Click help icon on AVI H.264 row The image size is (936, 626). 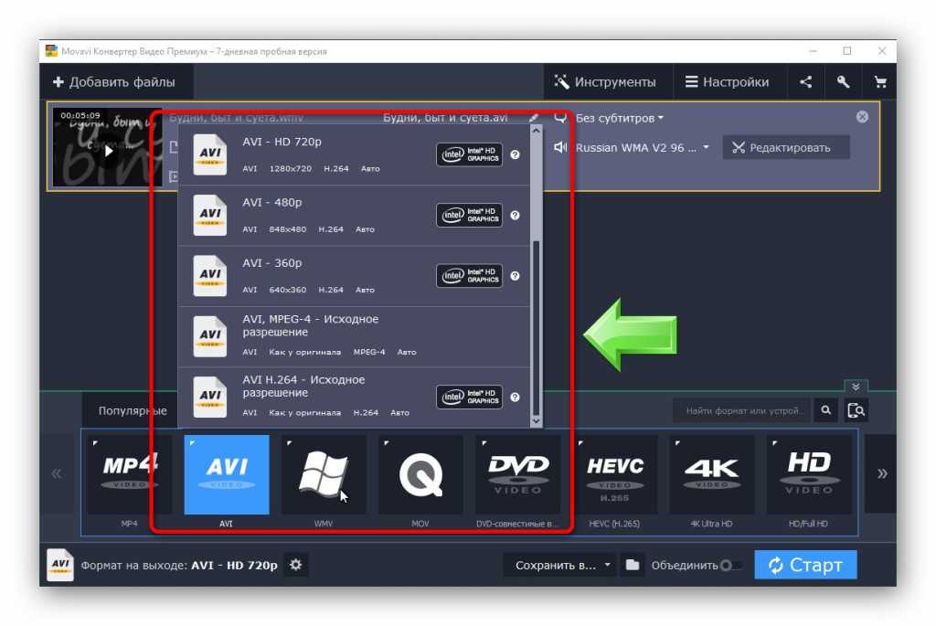click(x=515, y=397)
